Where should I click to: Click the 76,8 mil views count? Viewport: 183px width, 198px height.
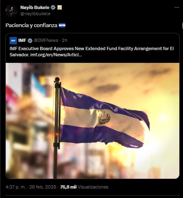tap(68, 187)
